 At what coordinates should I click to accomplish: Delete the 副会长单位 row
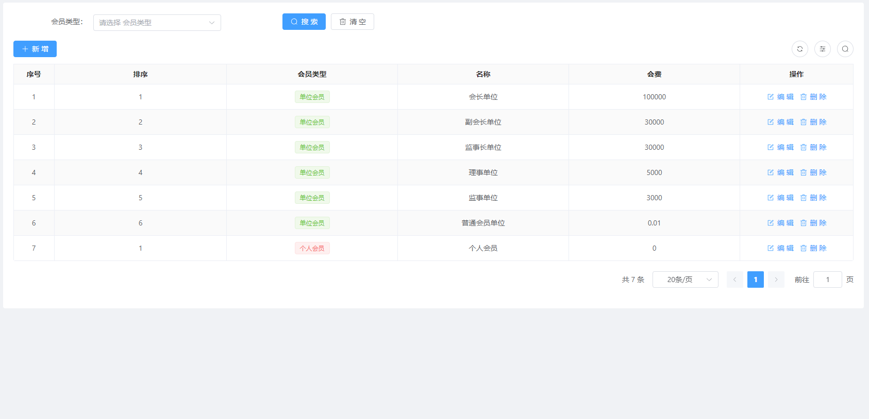coord(813,122)
